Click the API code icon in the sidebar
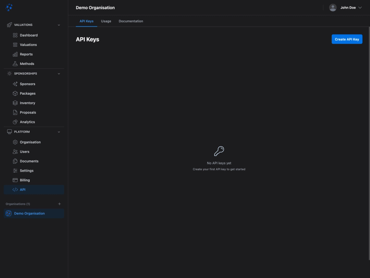This screenshot has height=278, width=370. [x=15, y=189]
